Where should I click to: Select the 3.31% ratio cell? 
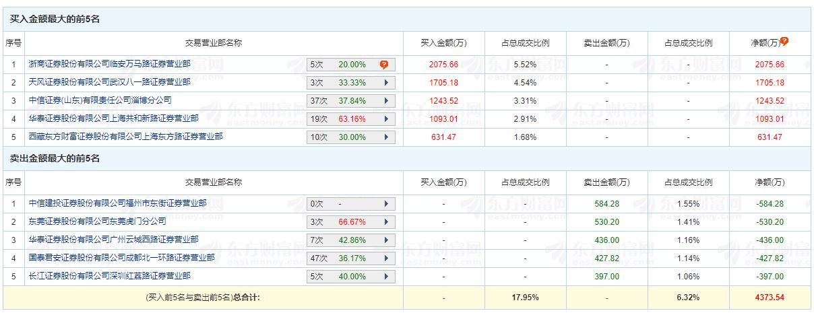tap(525, 101)
